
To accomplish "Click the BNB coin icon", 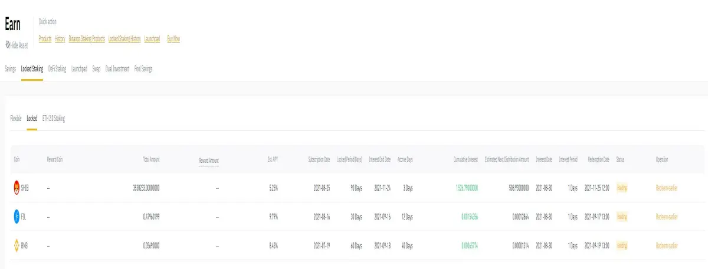I will click(x=17, y=245).
